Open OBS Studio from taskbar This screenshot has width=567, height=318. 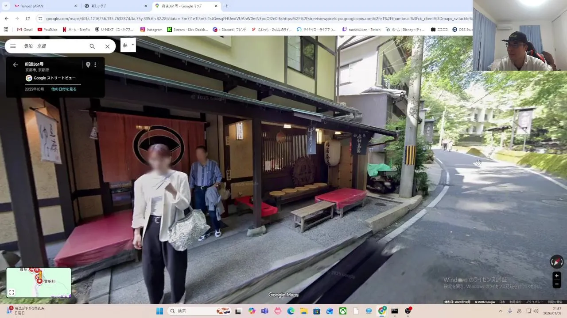[408, 311]
